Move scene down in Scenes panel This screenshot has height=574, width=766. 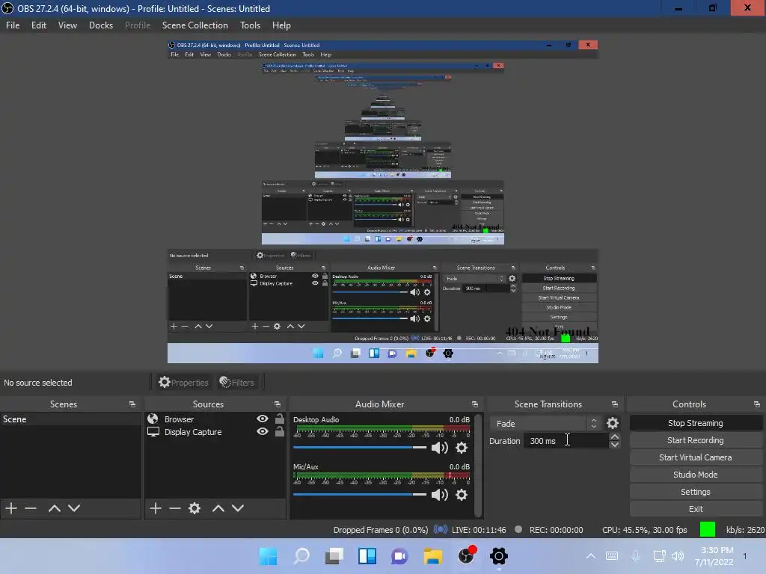(74, 508)
